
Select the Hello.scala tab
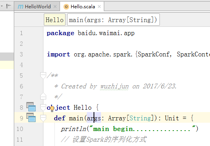click(x=82, y=6)
